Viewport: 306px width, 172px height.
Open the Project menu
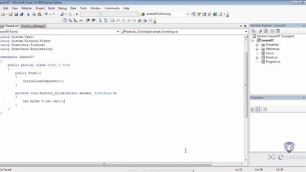40,8
